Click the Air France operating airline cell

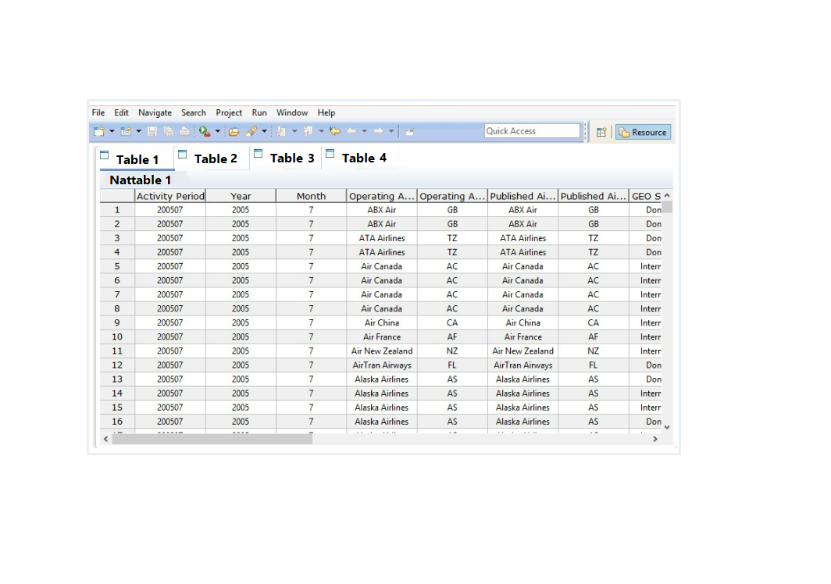pos(382,337)
